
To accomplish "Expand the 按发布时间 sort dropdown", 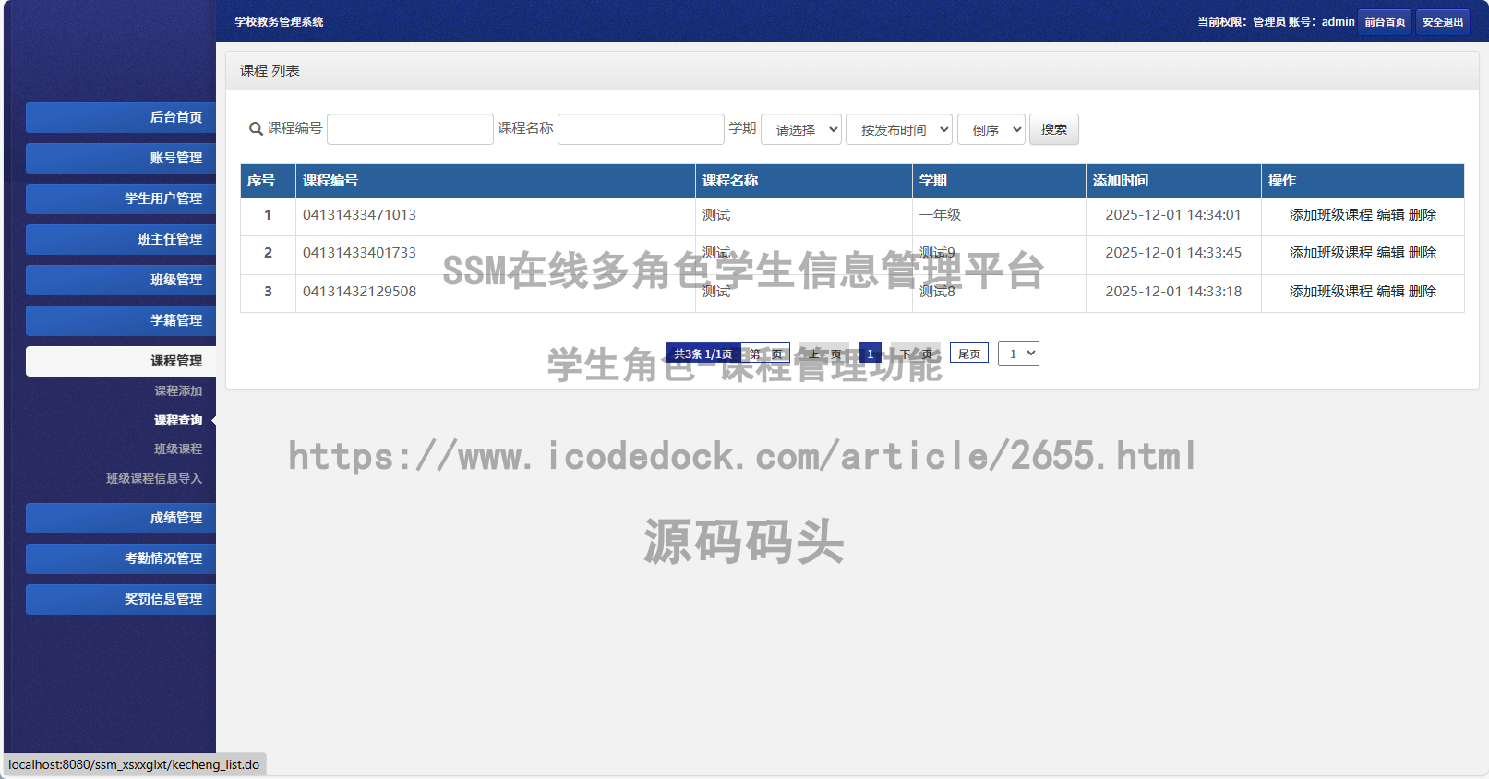I will [898, 130].
